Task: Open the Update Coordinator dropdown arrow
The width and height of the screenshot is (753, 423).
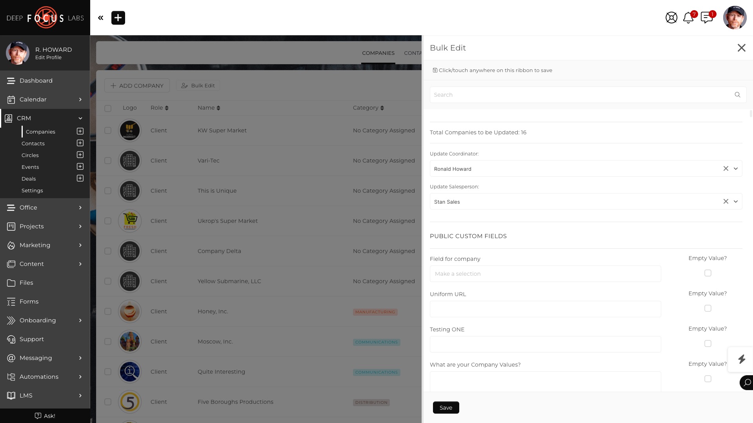Action: pos(736,168)
